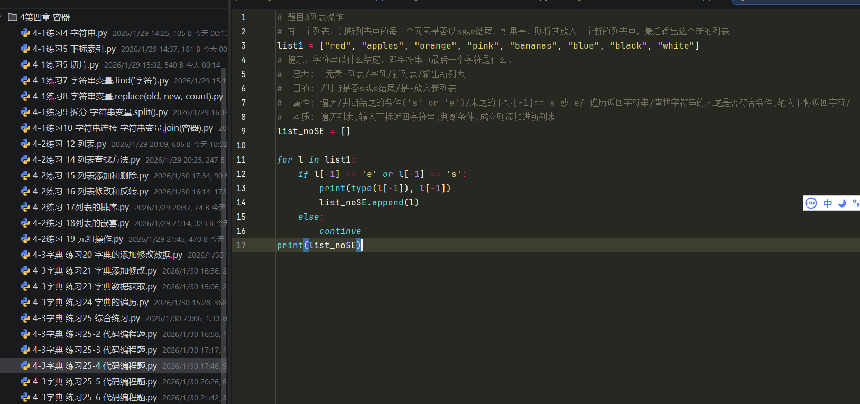Click Python icon of 练习25-5 代码编程题.py
The image size is (860, 404).
pos(25,381)
